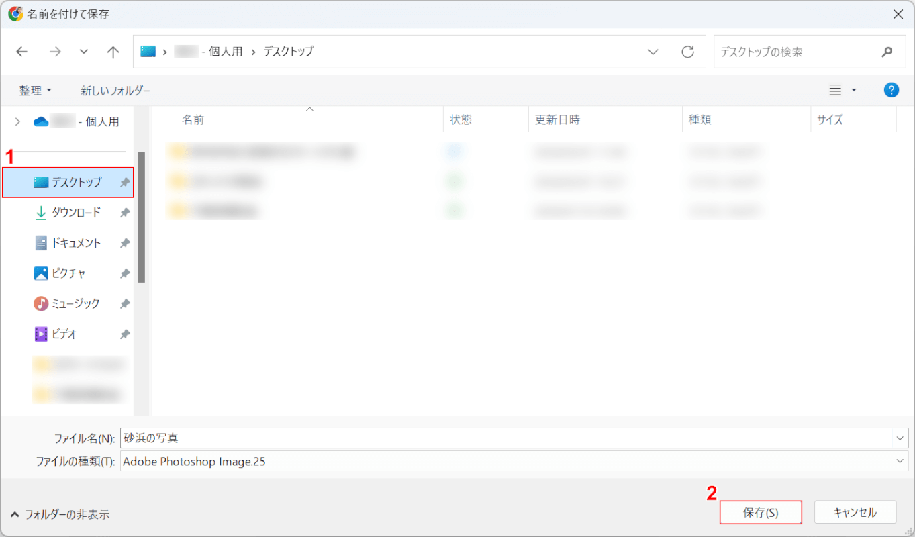Click the navigation pane scrollbar
915x537 pixels.
[x=142, y=217]
